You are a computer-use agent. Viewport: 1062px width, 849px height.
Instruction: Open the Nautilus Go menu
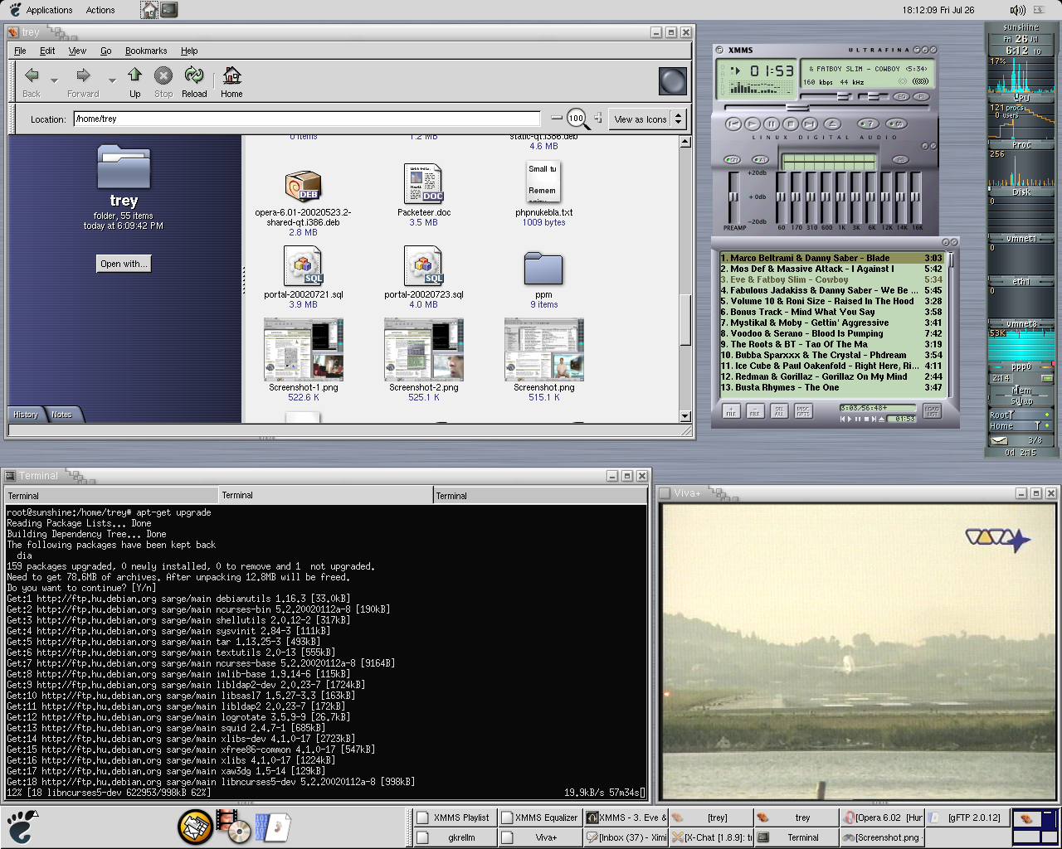(106, 51)
